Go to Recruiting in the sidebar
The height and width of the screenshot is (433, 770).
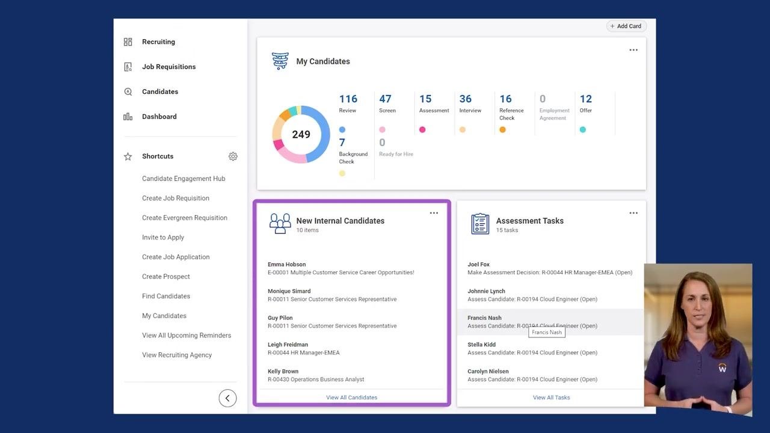(x=158, y=42)
